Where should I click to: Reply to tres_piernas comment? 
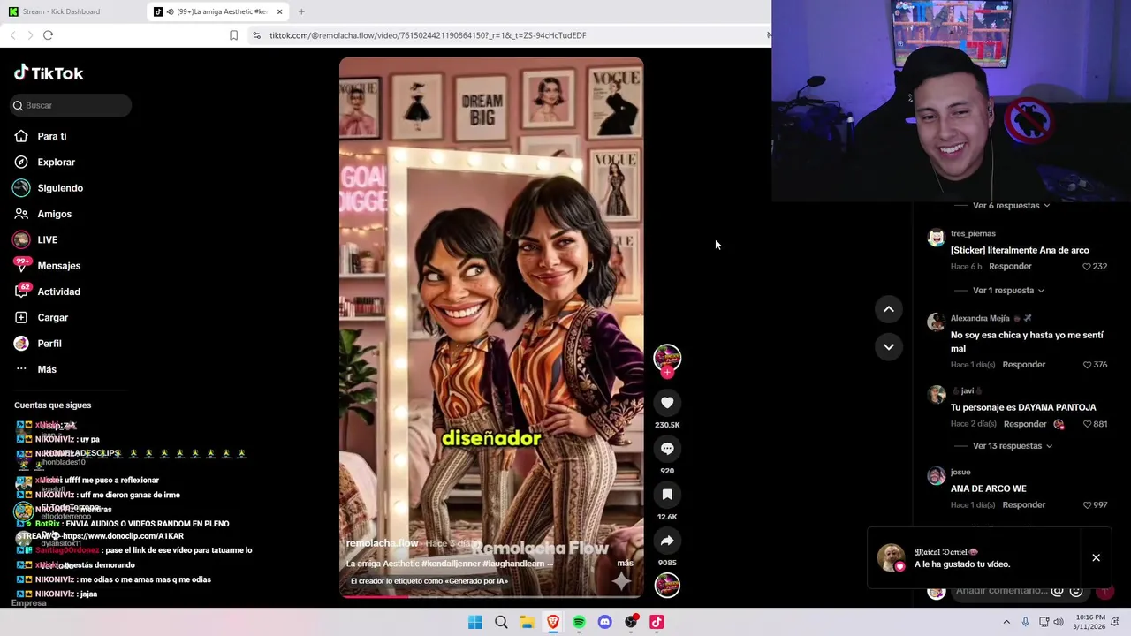coord(1010,266)
